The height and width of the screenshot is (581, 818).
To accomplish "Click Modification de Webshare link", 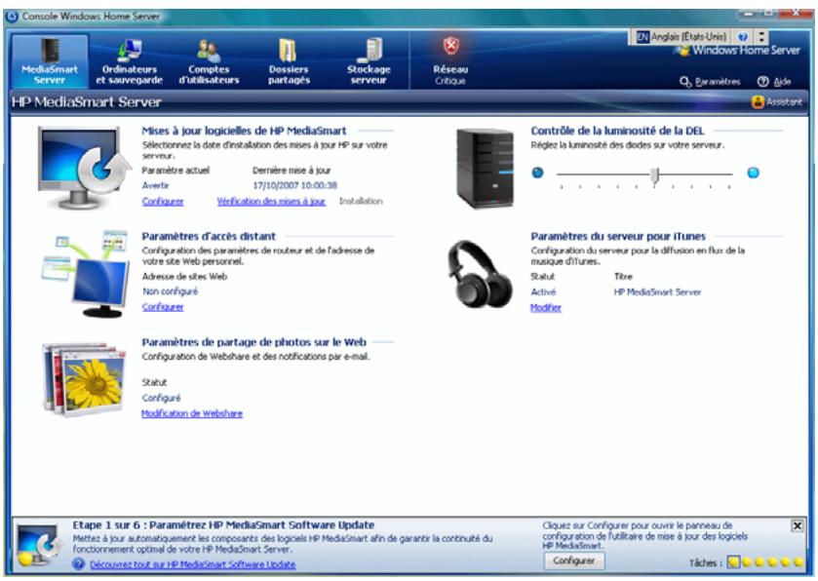I will click(192, 413).
